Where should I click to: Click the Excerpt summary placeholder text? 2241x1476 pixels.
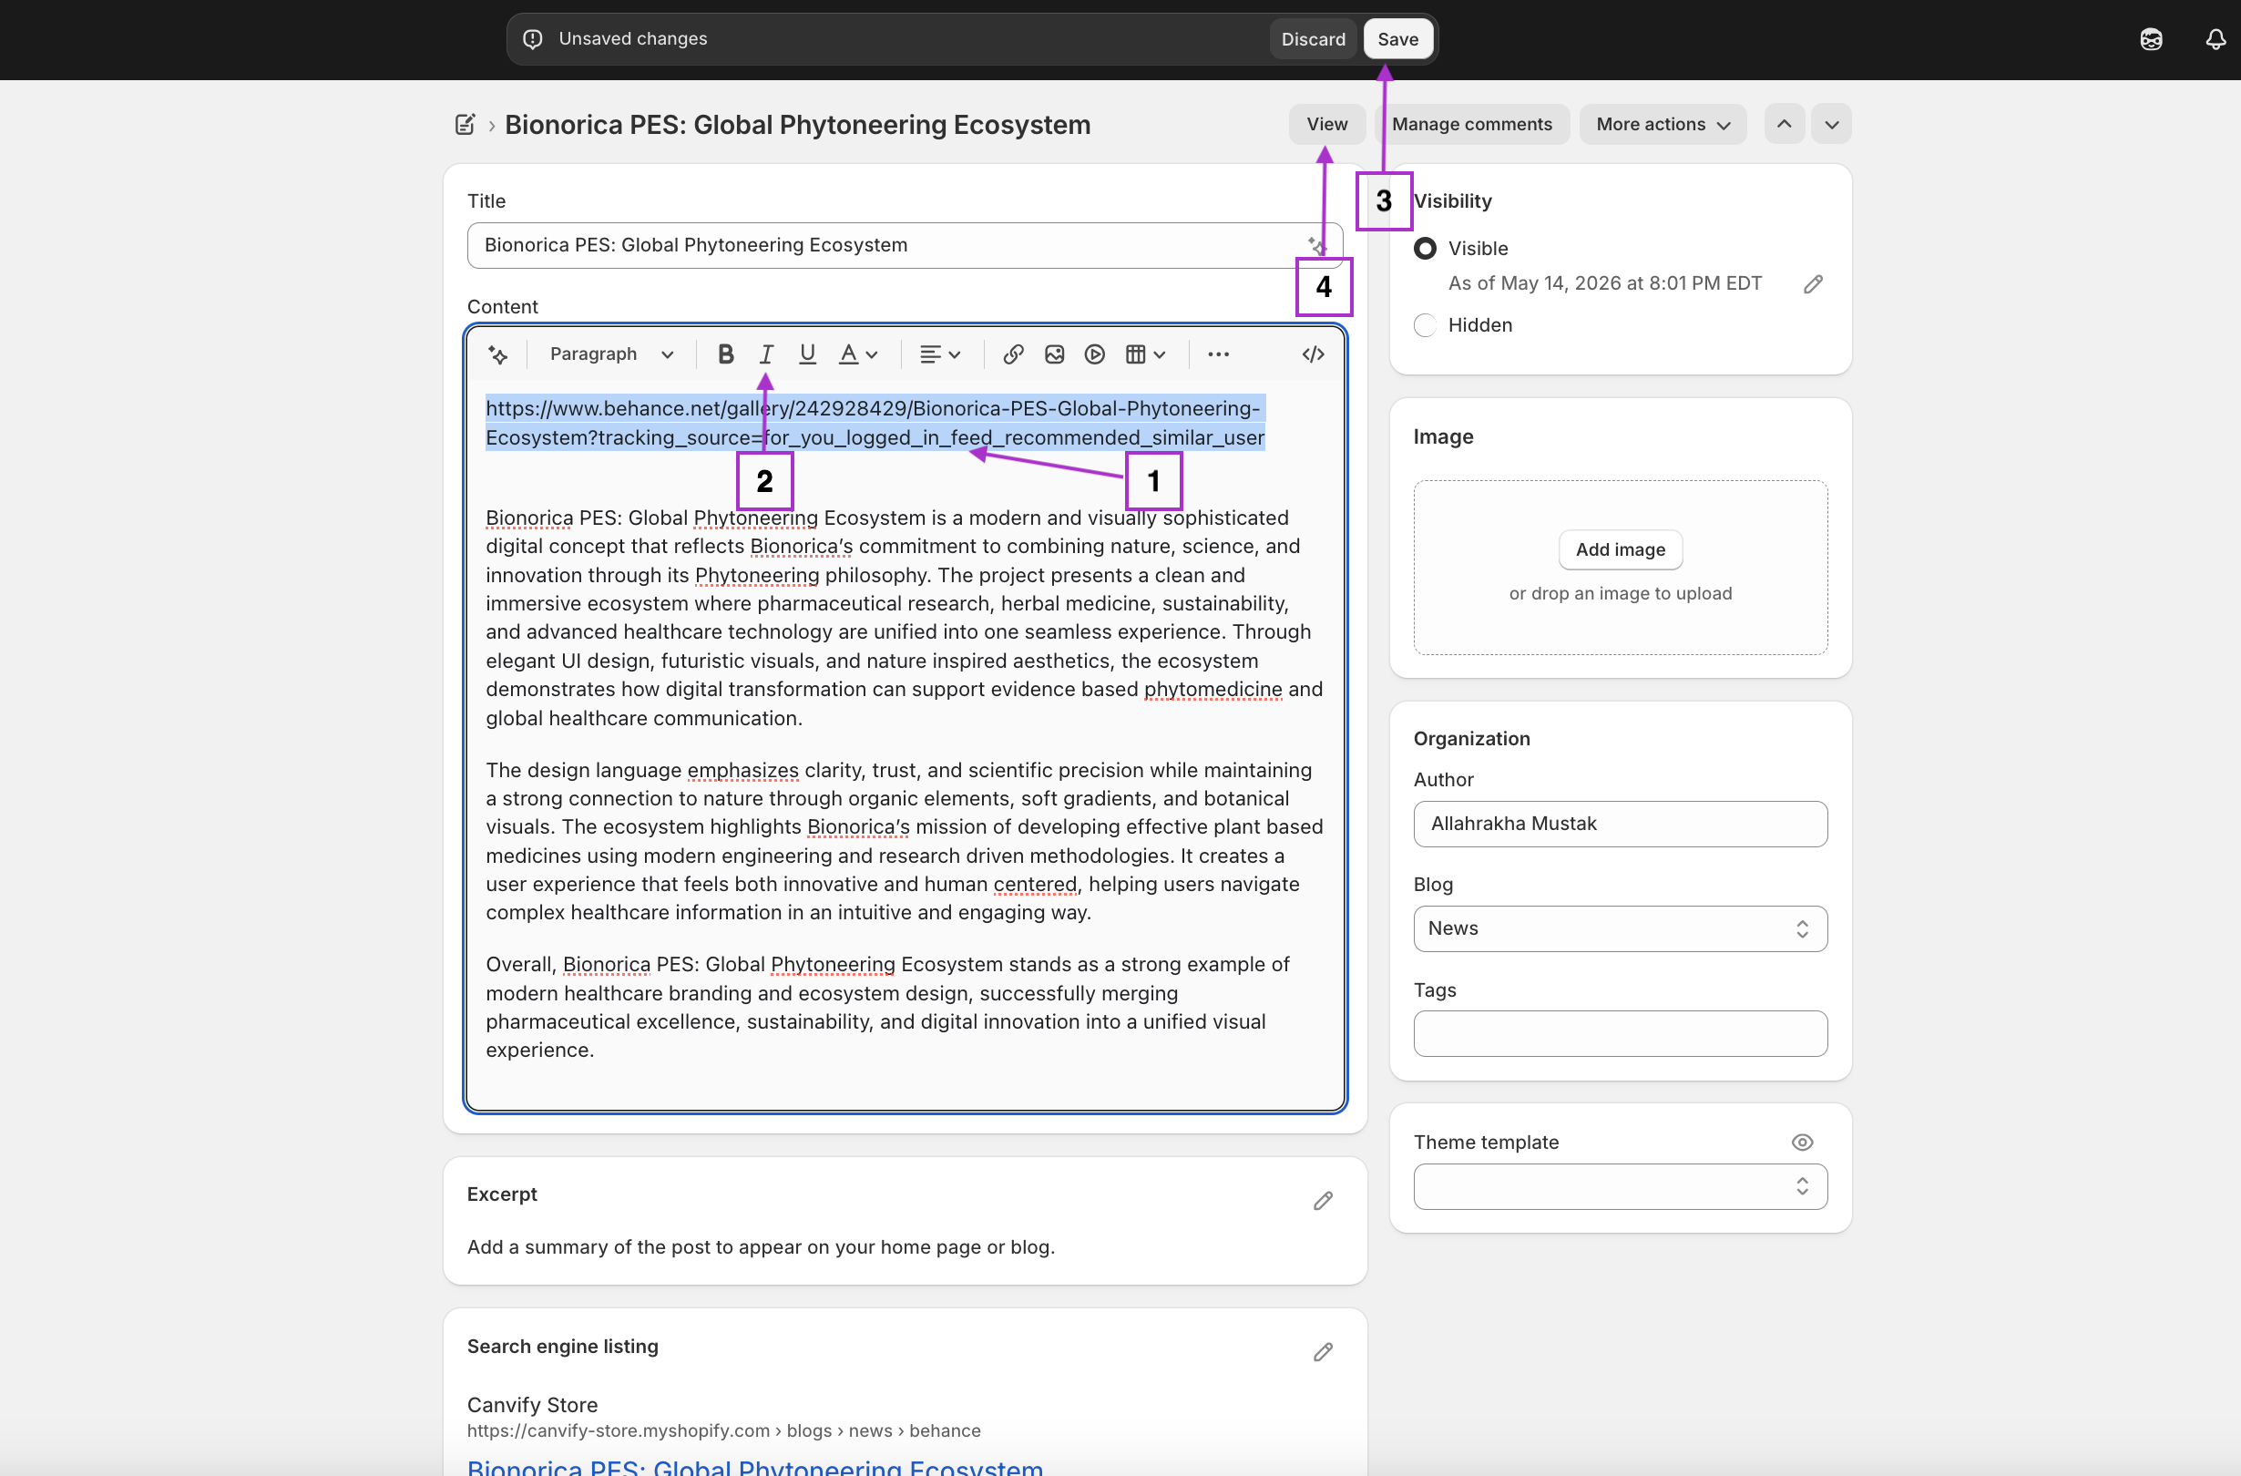[761, 1246]
